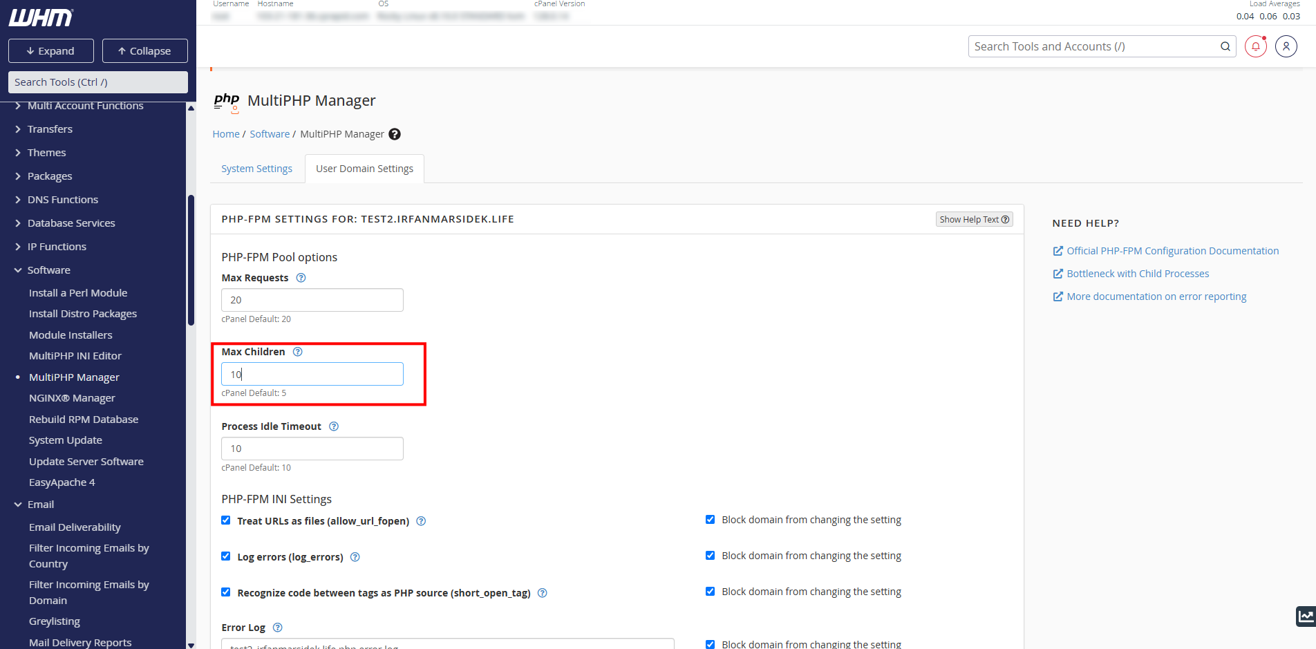This screenshot has width=1316, height=649.
Task: Click the search magnifier icon
Action: click(x=1225, y=46)
